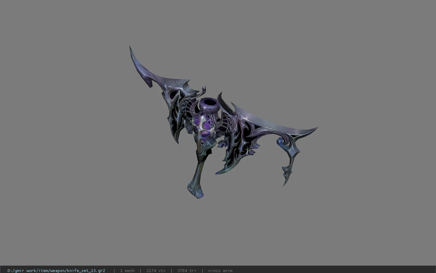
Task: Click the '2174 vtx' vertex count
Action: (x=156, y=271)
